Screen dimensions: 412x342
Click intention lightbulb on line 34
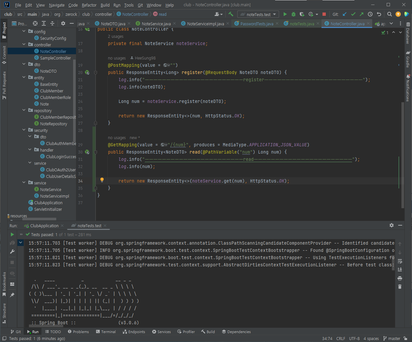(102, 180)
